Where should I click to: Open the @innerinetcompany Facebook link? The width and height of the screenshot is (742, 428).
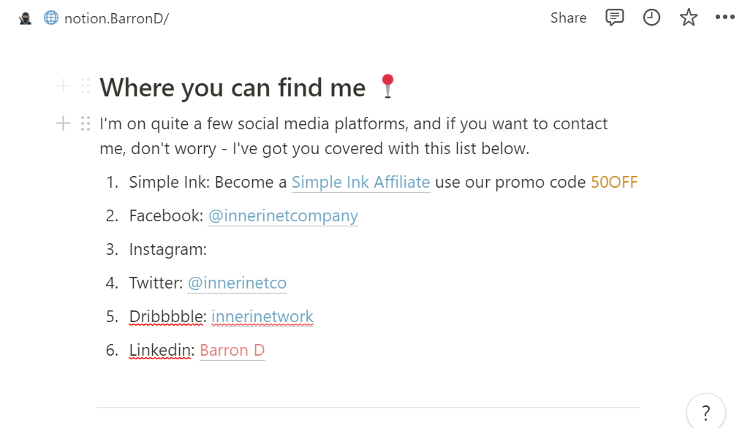[283, 215]
